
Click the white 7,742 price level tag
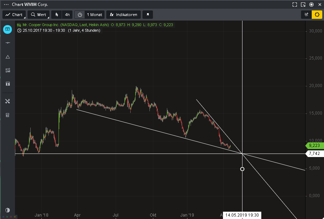pos(314,154)
